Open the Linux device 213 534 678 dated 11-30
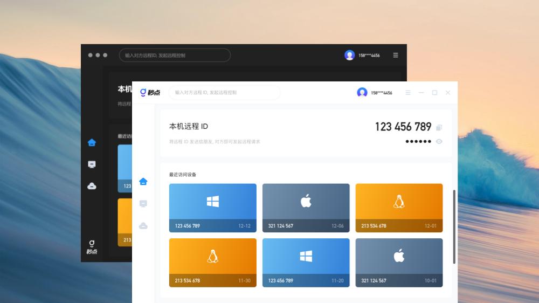Image resolution: width=539 pixels, height=303 pixels. tap(213, 263)
